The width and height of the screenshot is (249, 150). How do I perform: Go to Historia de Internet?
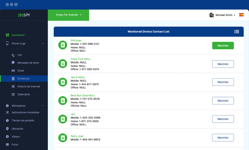click(x=28, y=87)
